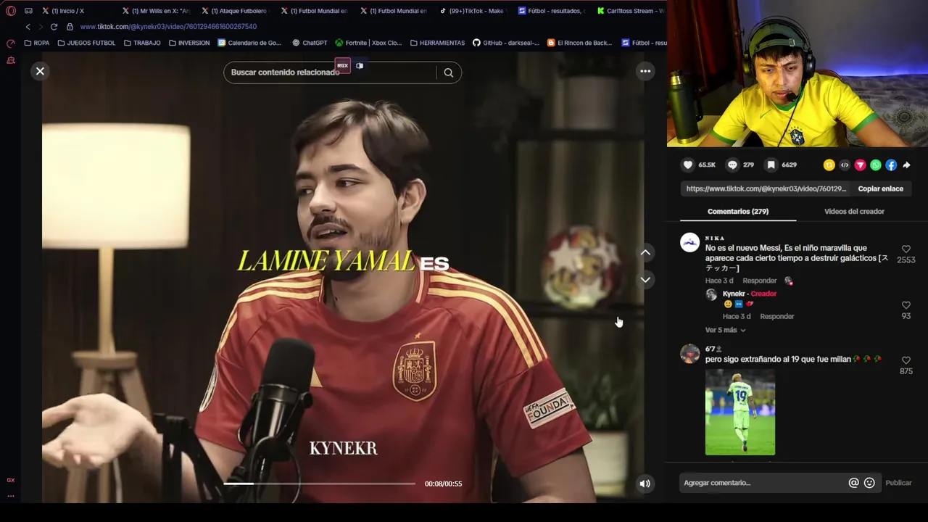This screenshot has width=928, height=522.
Task: Go to previous video arrow
Action: coord(645,252)
